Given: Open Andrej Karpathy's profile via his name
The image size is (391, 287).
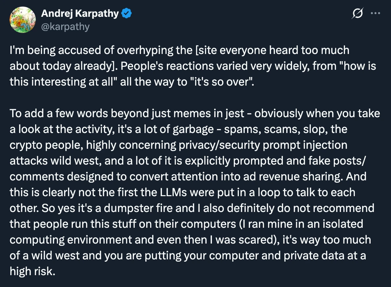Looking at the screenshot, I should coord(80,13).
